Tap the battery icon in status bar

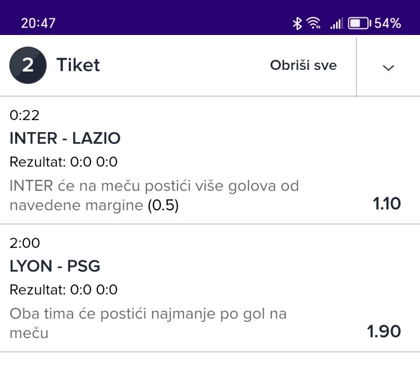tap(358, 23)
